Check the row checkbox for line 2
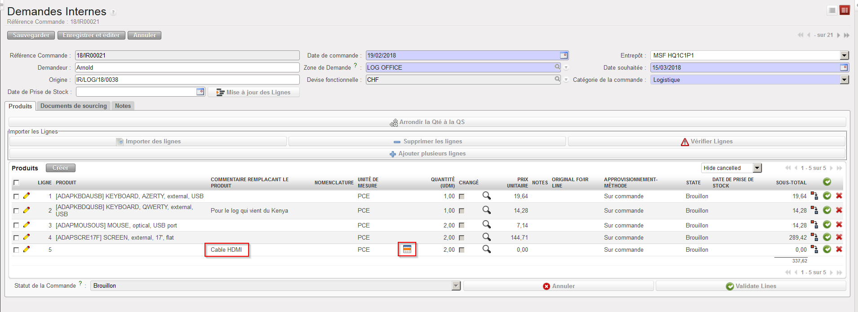 click(x=17, y=210)
